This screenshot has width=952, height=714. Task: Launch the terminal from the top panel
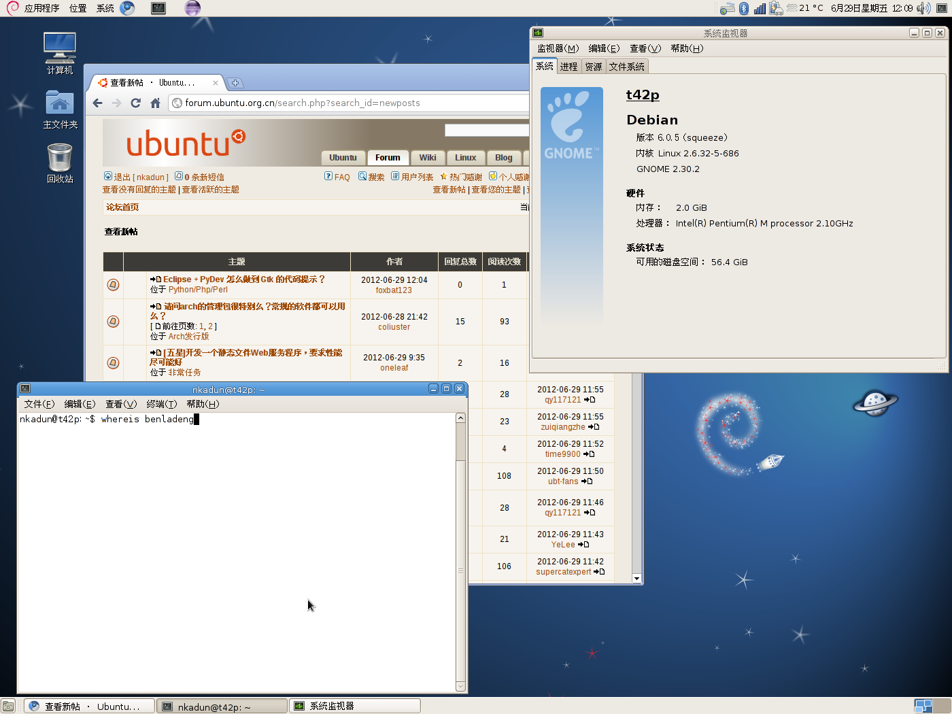click(x=158, y=8)
